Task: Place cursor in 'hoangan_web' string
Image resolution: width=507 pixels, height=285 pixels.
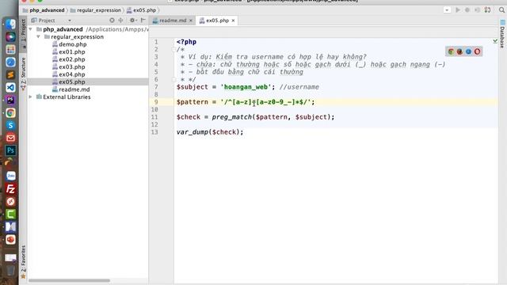Action: coord(246,87)
